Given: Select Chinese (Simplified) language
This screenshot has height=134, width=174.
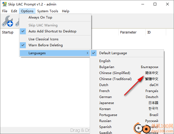Looking at the screenshot, I should (x=127, y=73).
